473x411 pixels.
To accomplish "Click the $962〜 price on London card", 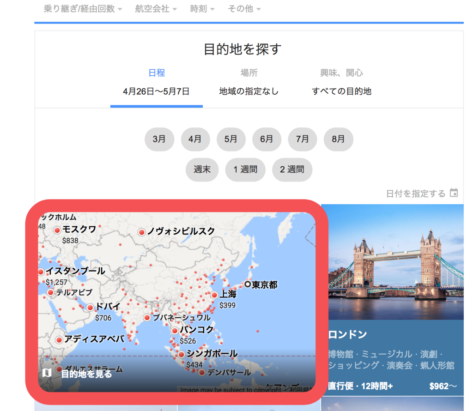I will [443, 386].
